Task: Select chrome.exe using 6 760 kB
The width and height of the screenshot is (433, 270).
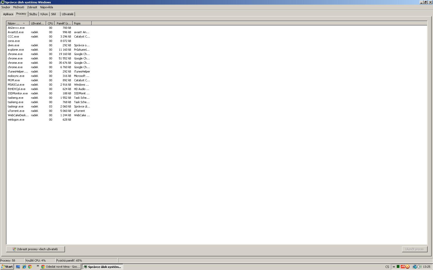Action: coord(49,67)
